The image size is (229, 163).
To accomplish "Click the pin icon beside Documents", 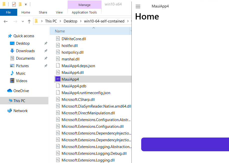I will pyautogui.click(x=46, y=58).
